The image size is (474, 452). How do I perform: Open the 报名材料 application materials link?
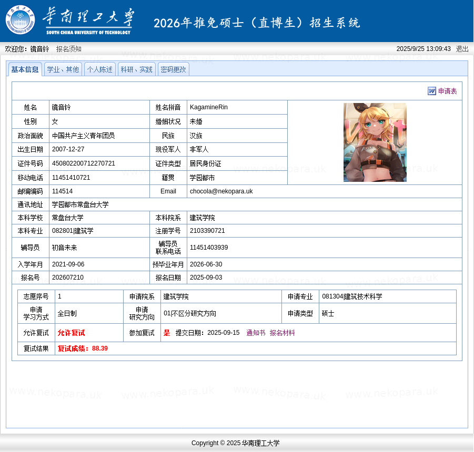coord(282,333)
